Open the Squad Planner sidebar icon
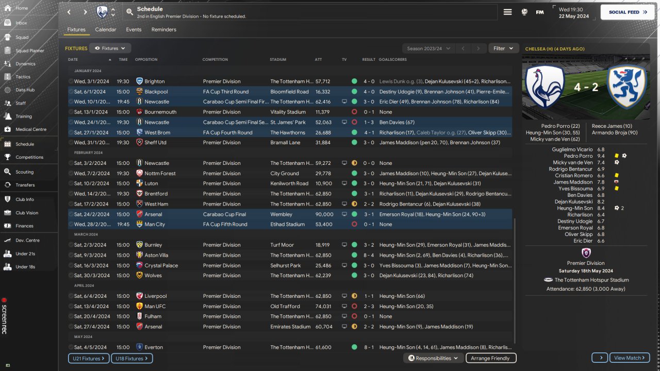Image resolution: width=660 pixels, height=371 pixels. pos(7,50)
